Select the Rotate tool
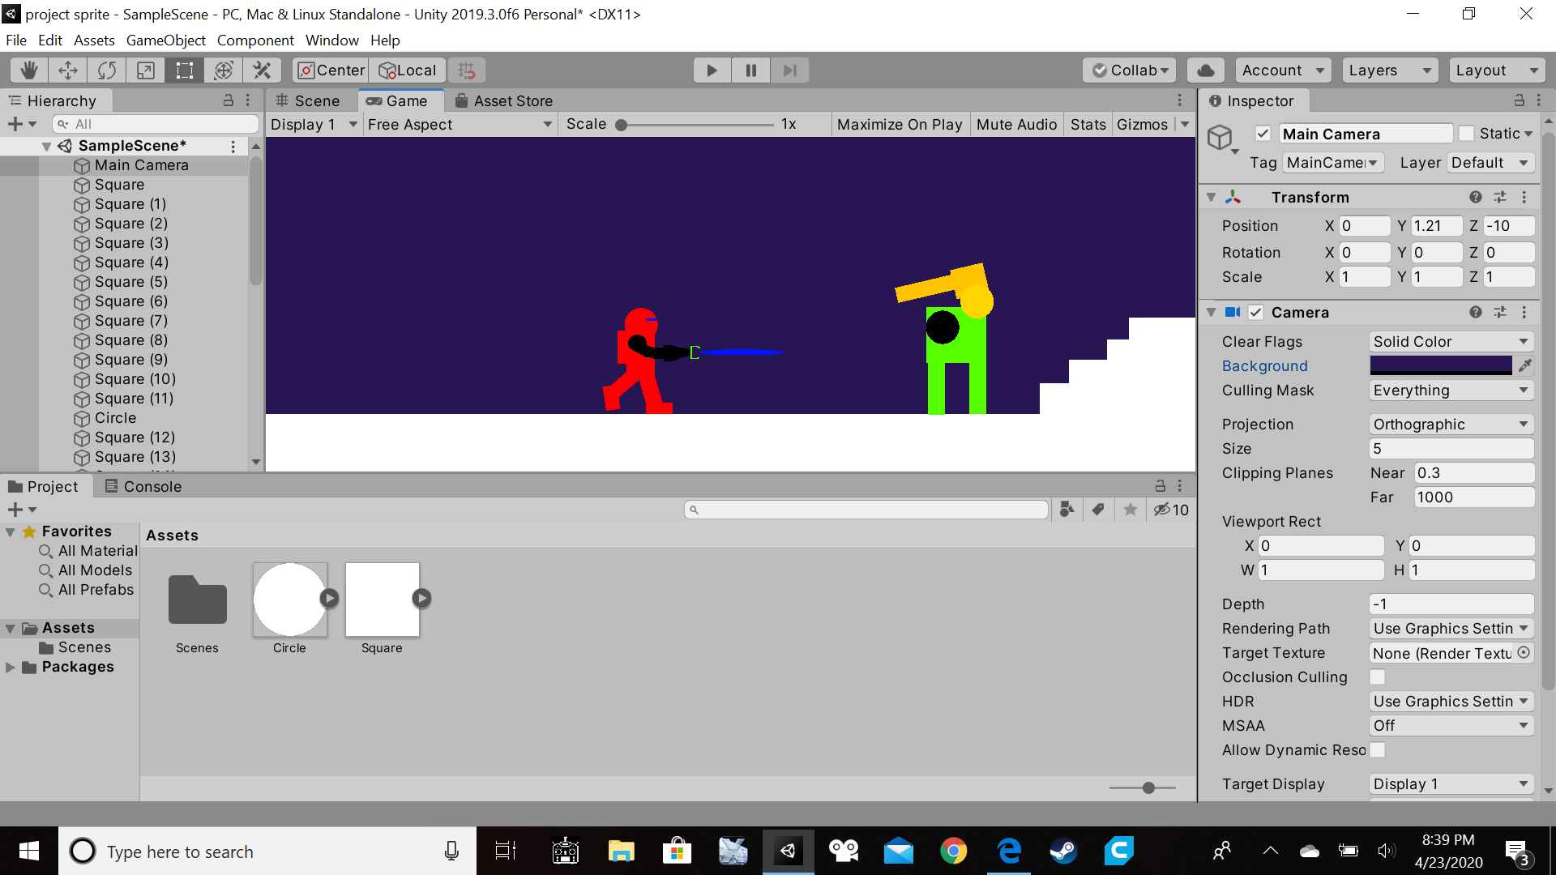The width and height of the screenshot is (1556, 875). [107, 70]
